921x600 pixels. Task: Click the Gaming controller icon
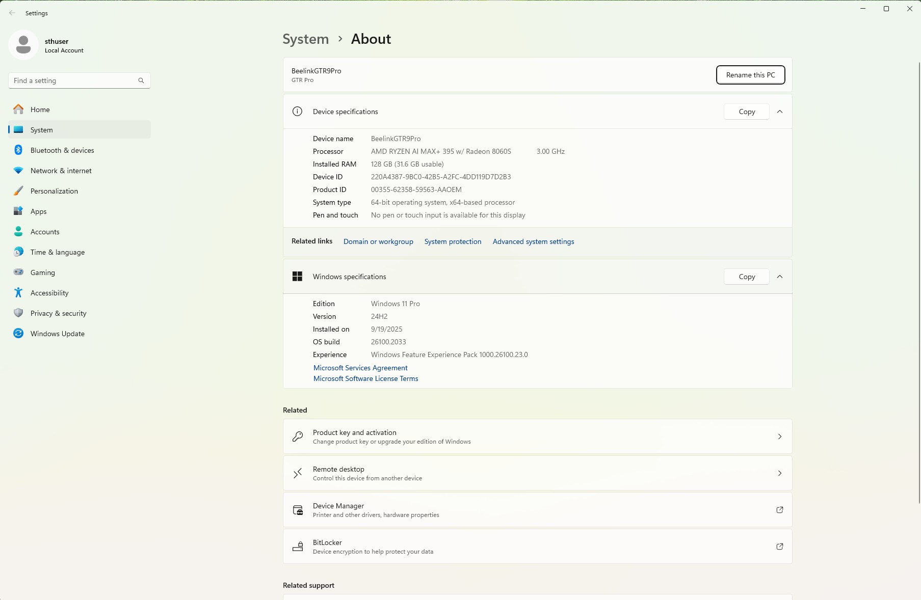pos(18,272)
